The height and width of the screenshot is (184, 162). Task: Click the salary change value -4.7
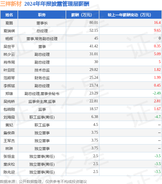pos(158,117)
